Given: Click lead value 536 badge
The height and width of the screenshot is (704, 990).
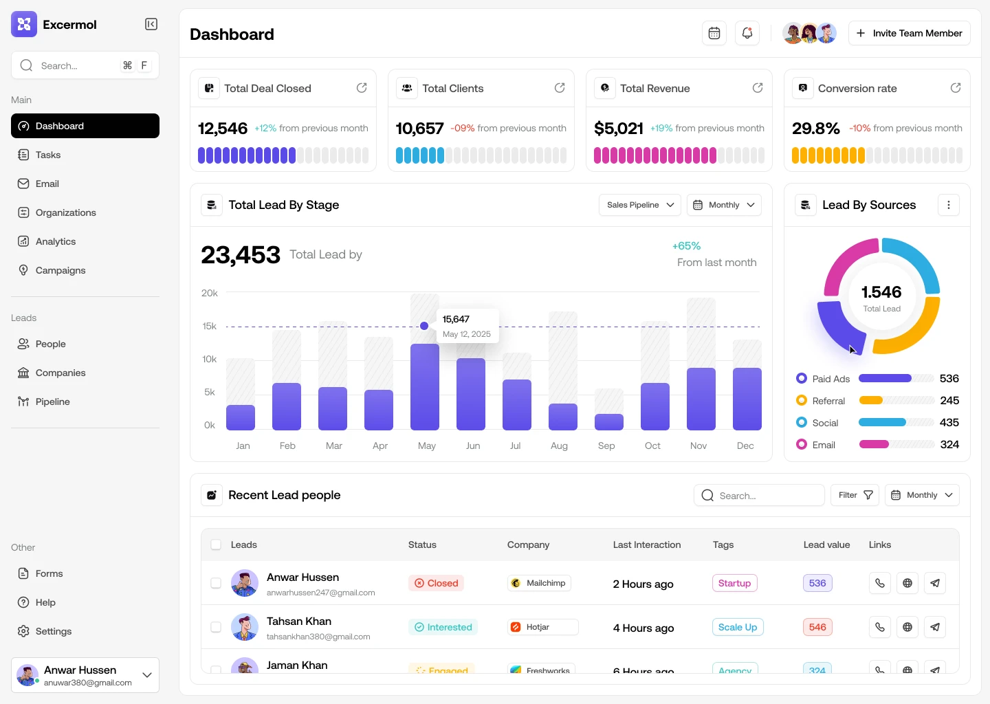Looking at the screenshot, I should pos(817,583).
